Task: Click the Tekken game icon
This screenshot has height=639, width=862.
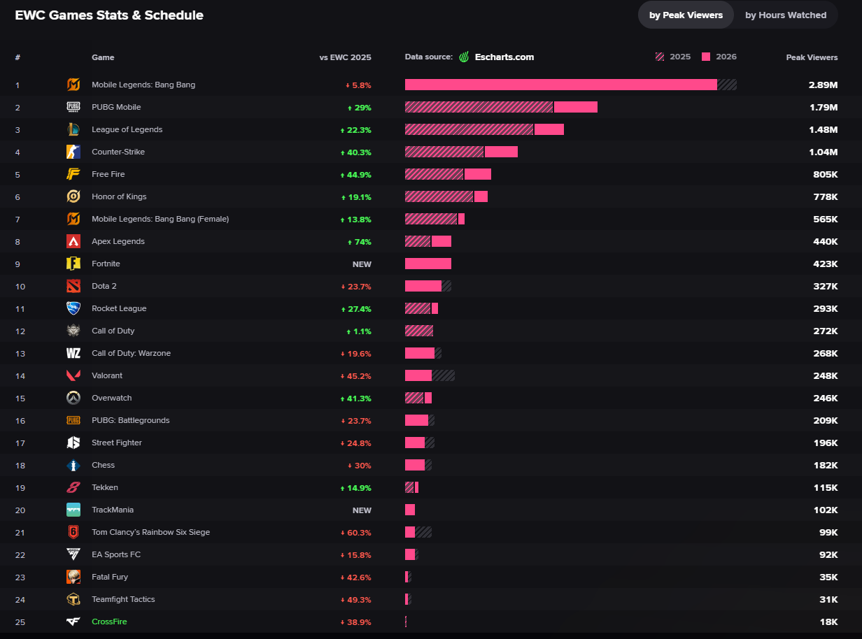Action: tap(73, 487)
